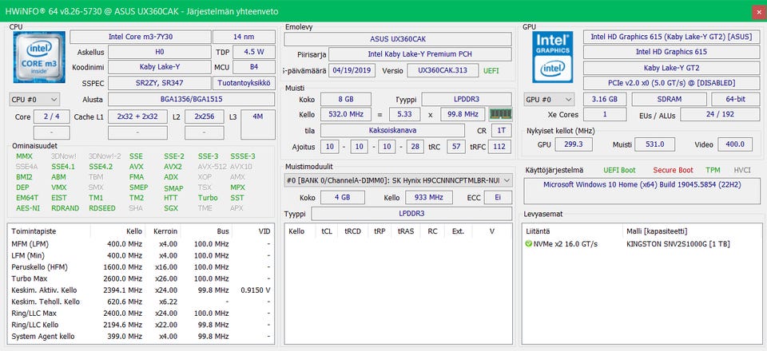
Task: Click the green NVMe drive status checkmark
Action: pyautogui.click(x=529, y=243)
